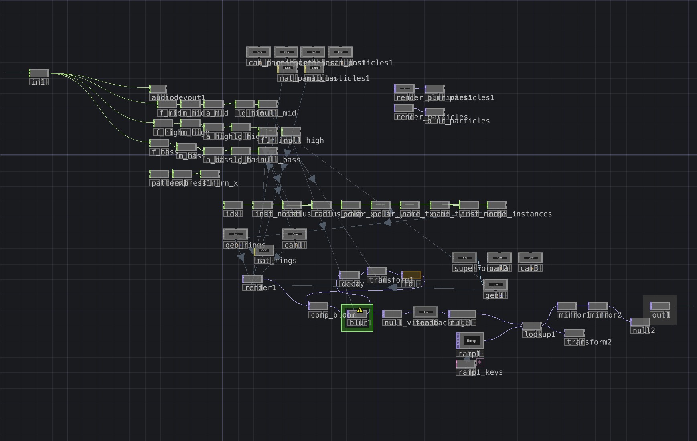Select the a_bass node
697x441 pixels.
213,151
